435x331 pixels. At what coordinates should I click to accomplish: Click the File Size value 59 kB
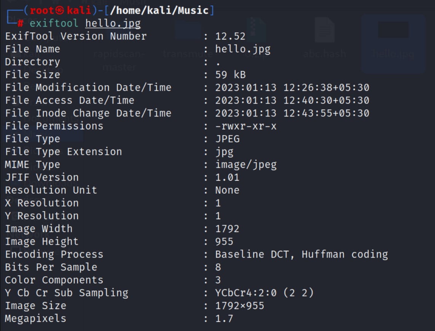(x=230, y=75)
